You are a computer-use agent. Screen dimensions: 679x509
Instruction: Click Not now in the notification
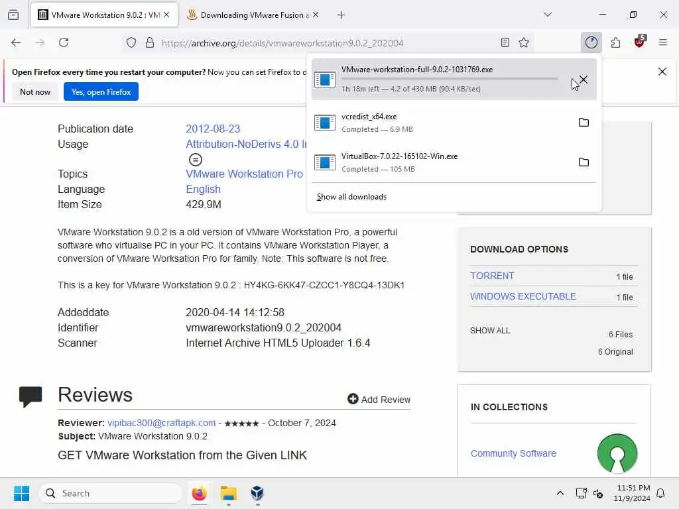click(x=35, y=91)
